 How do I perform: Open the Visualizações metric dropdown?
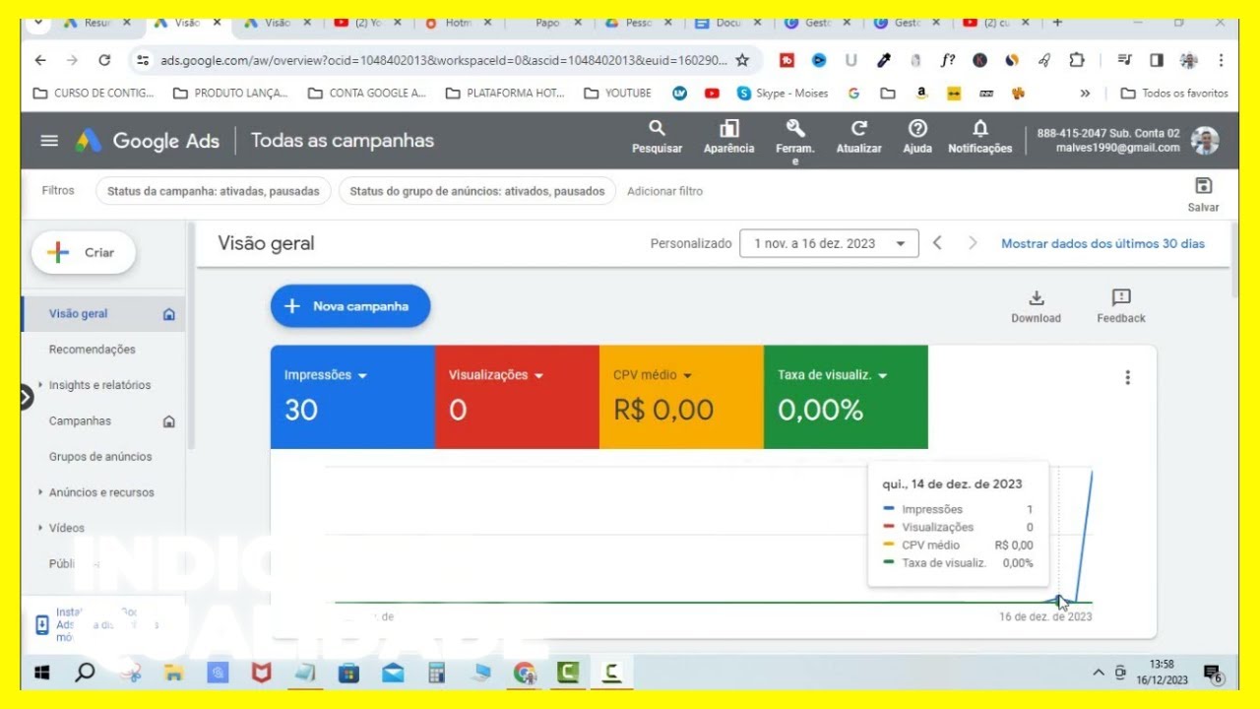(x=496, y=375)
